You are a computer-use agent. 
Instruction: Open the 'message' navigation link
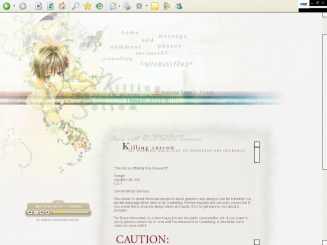click(x=173, y=36)
